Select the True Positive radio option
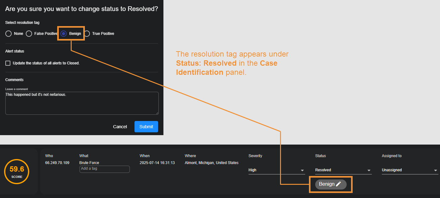 (87, 34)
